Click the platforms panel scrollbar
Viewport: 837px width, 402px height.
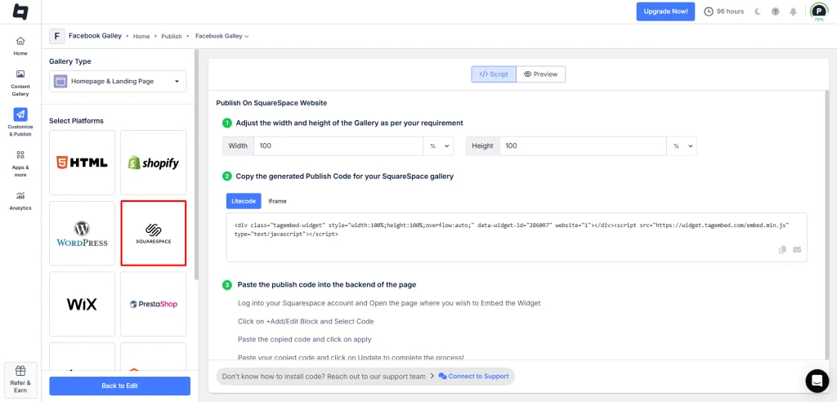point(196,166)
